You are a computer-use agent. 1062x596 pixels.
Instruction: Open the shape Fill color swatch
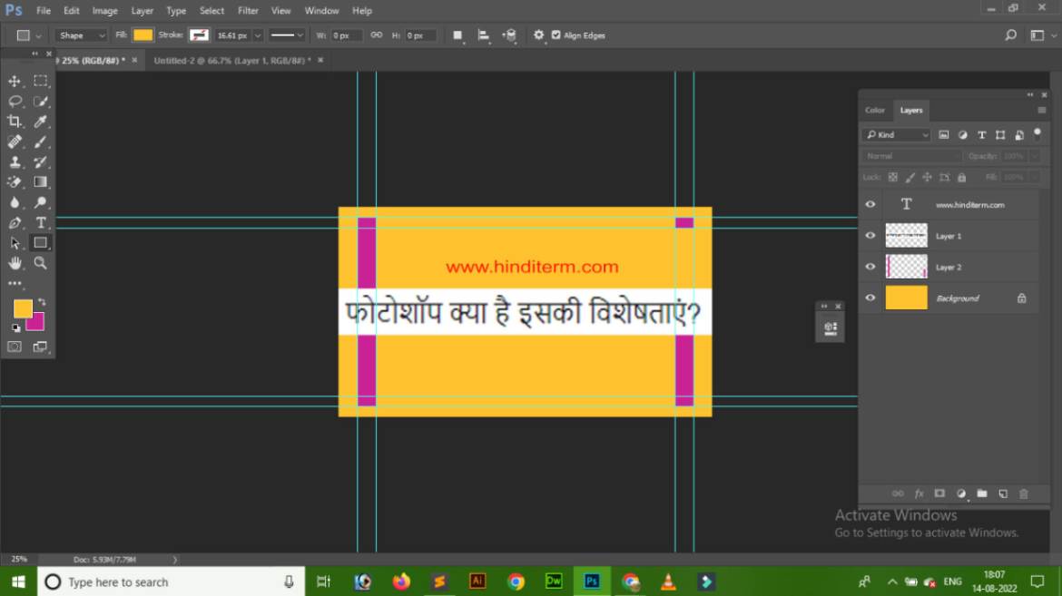click(142, 34)
